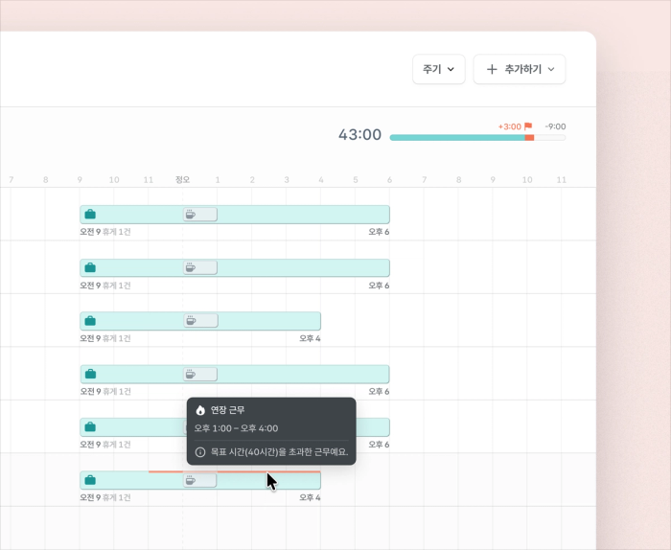Screen dimensions: 671x550
Task: Click the 목표 시간(40시간) exceeded message
Action: pos(280,452)
